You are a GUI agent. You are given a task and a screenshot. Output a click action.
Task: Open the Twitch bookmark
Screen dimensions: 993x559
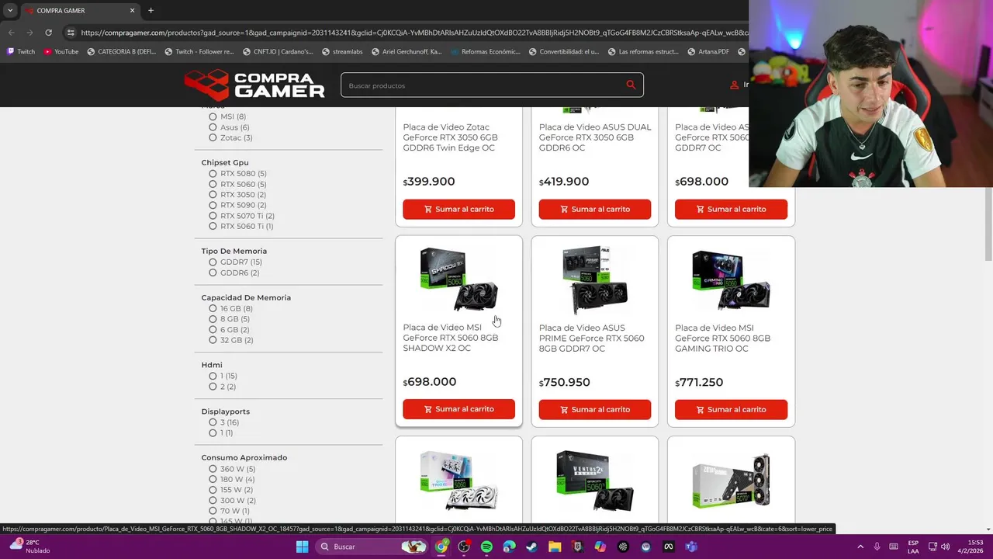click(21, 52)
